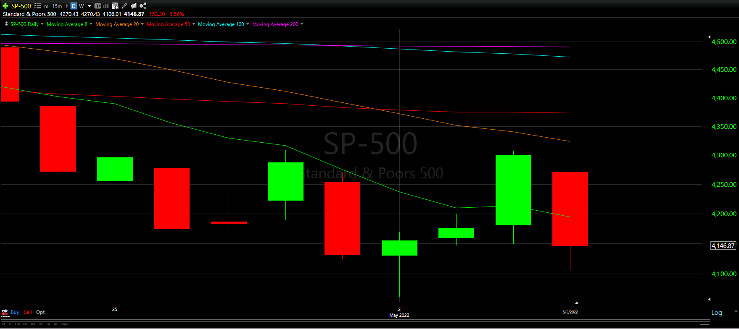The height and width of the screenshot is (329, 739).
Task: Expand the Moving Average 20 dropdown
Action: pos(142,24)
